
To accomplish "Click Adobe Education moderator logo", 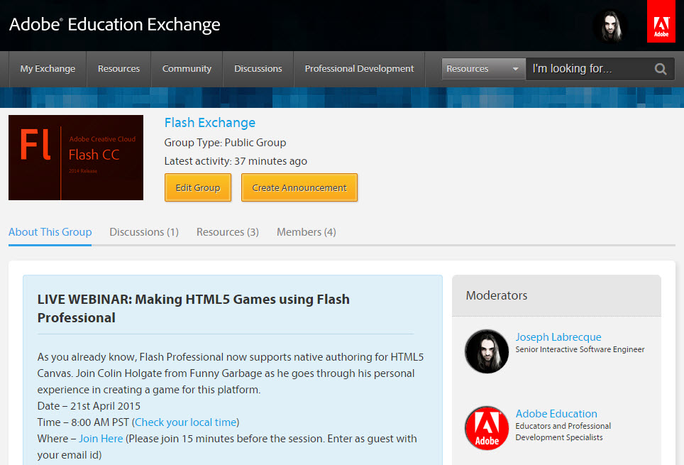I will [x=487, y=428].
